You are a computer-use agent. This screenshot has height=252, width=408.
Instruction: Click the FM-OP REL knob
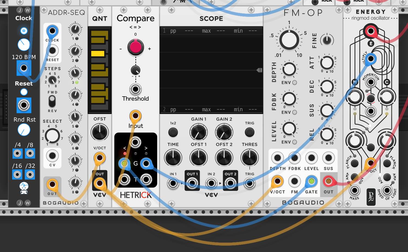(327, 134)
